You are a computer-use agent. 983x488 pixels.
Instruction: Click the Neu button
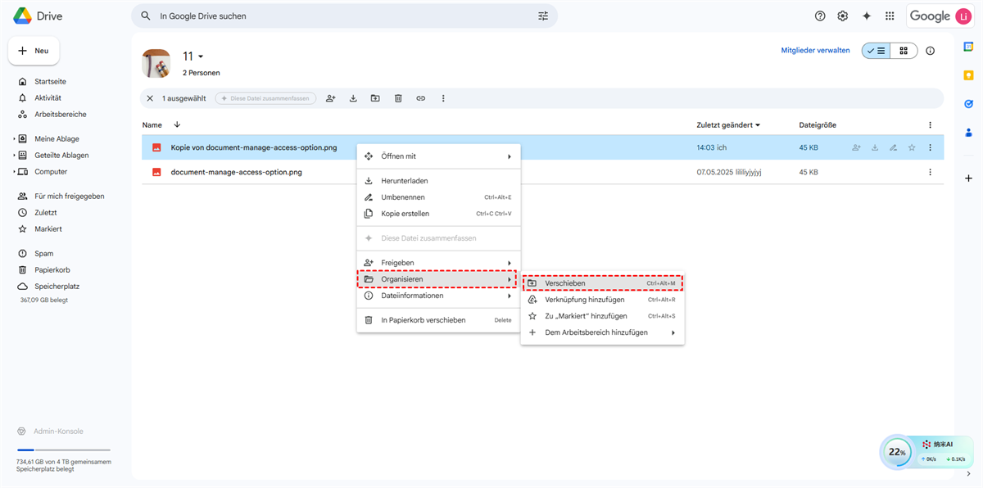coord(34,51)
